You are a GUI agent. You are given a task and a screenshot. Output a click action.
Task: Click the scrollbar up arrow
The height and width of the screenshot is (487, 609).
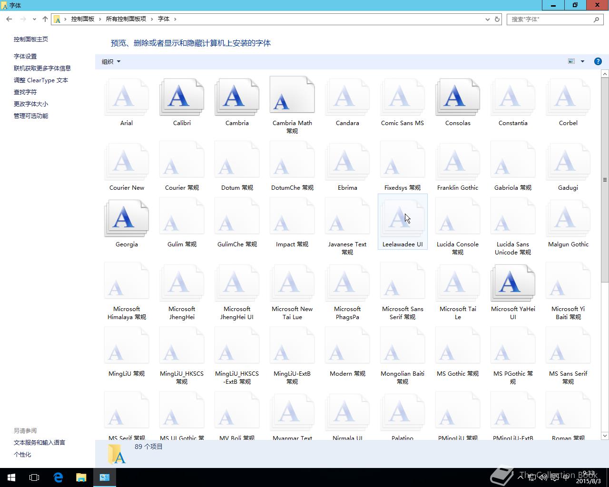pyautogui.click(x=605, y=74)
